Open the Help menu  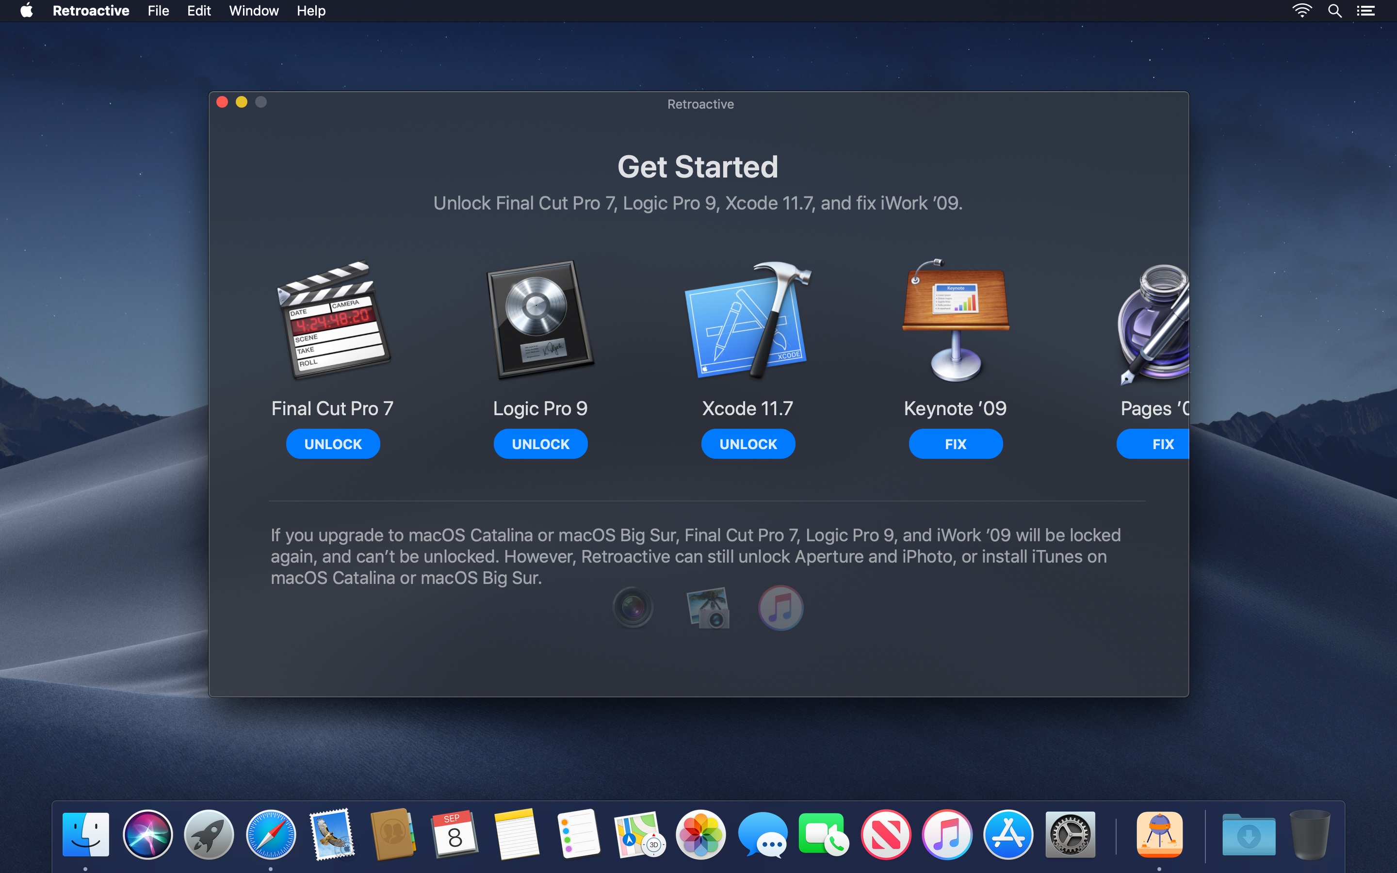coord(310,11)
